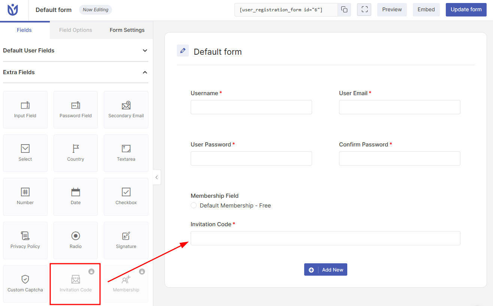493x306 pixels.
Task: Add the Radio field block
Action: (76, 240)
